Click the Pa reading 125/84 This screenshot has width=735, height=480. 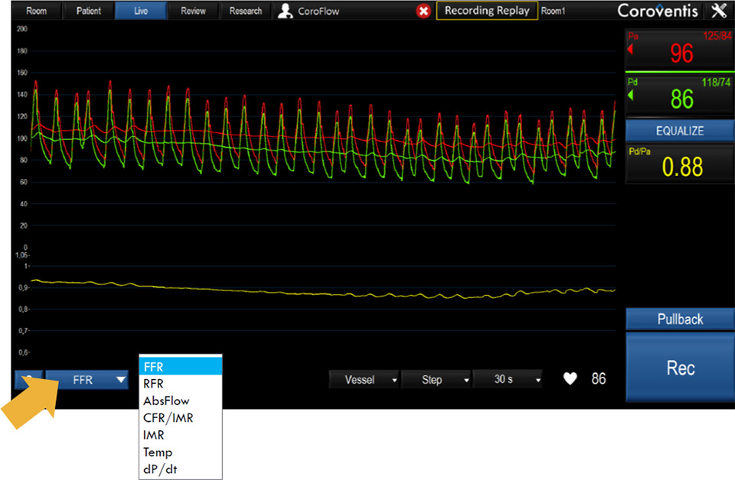pyautogui.click(x=717, y=36)
